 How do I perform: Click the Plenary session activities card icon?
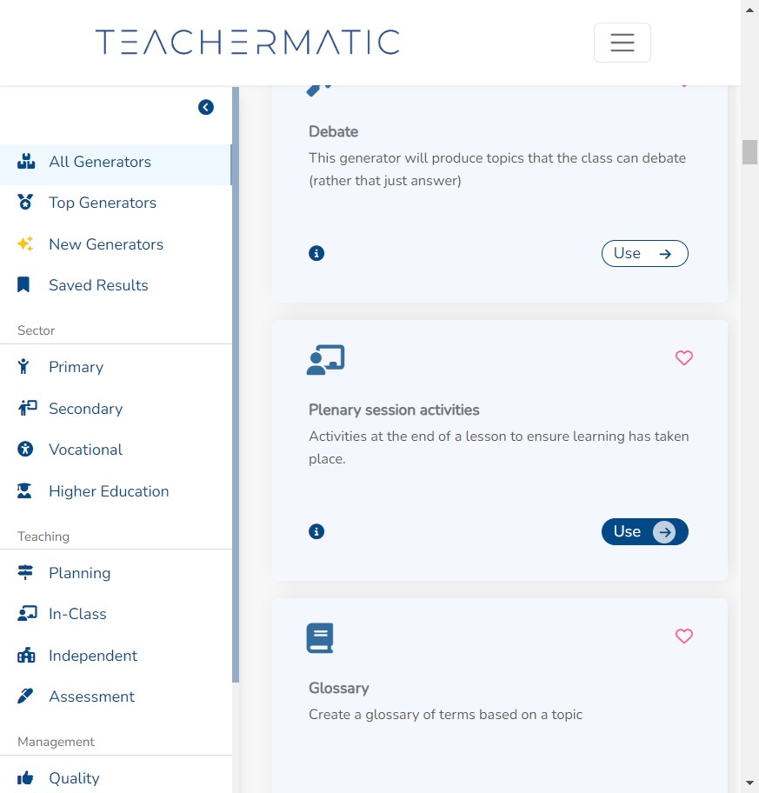click(x=326, y=360)
